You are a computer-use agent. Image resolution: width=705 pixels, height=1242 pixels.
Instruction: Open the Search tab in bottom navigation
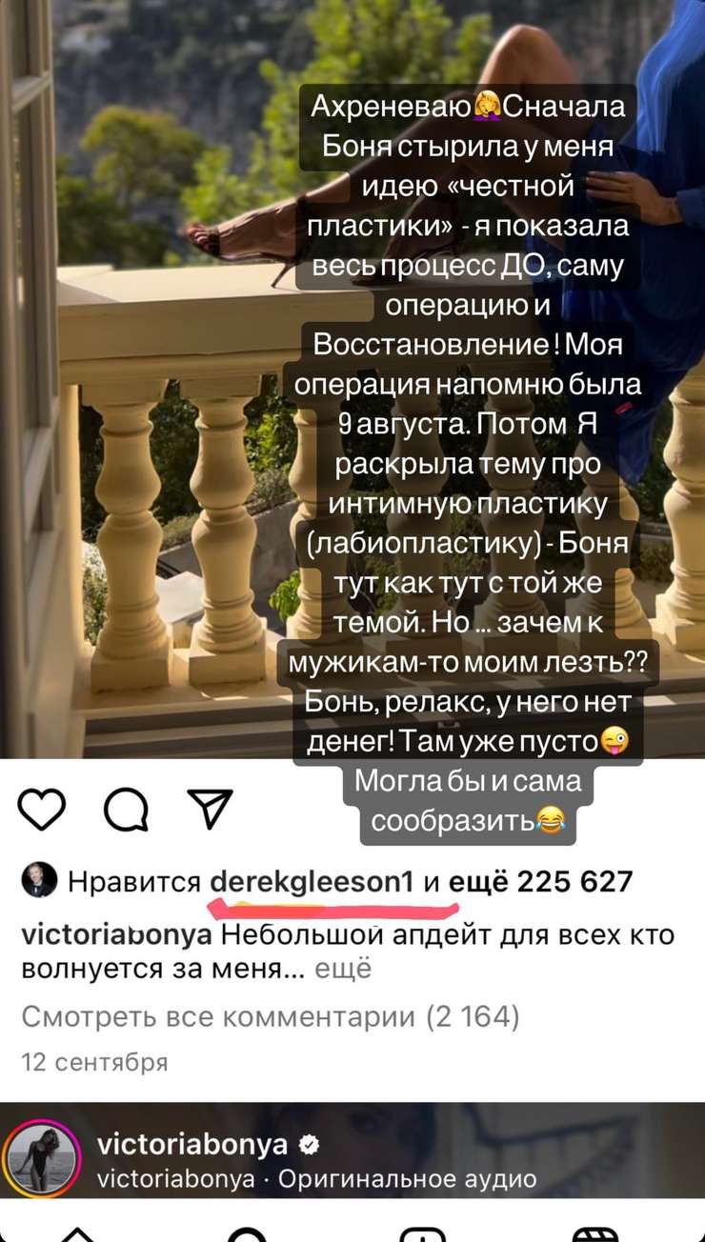(x=249, y=1234)
